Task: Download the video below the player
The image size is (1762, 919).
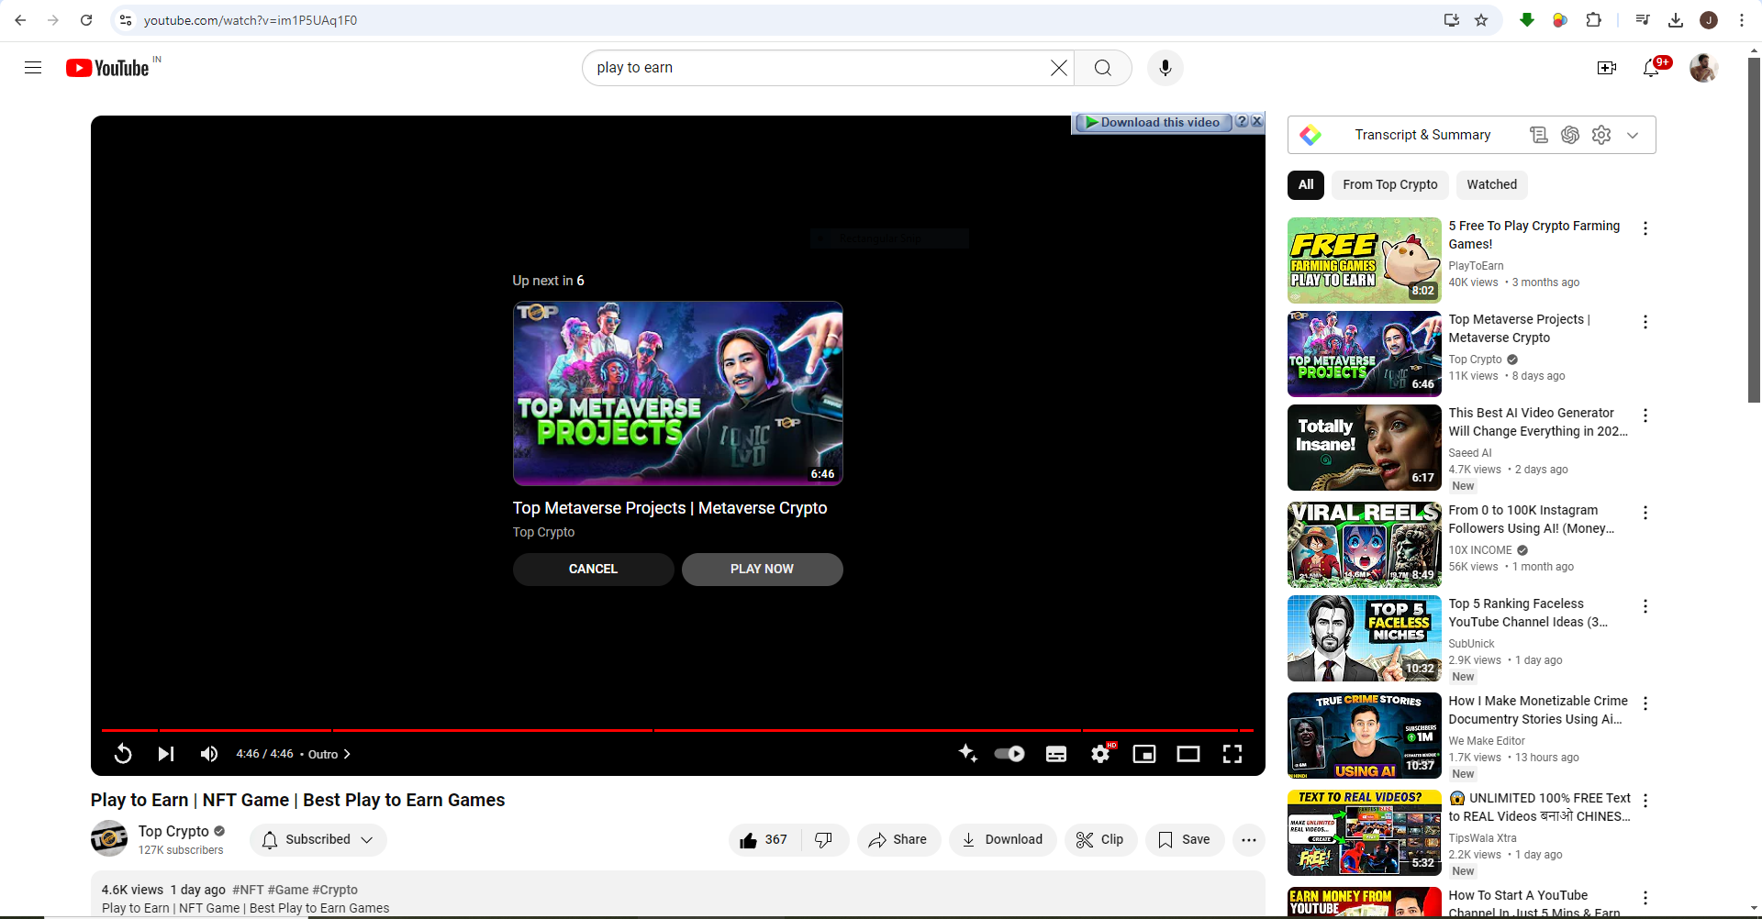Action: 1002,840
